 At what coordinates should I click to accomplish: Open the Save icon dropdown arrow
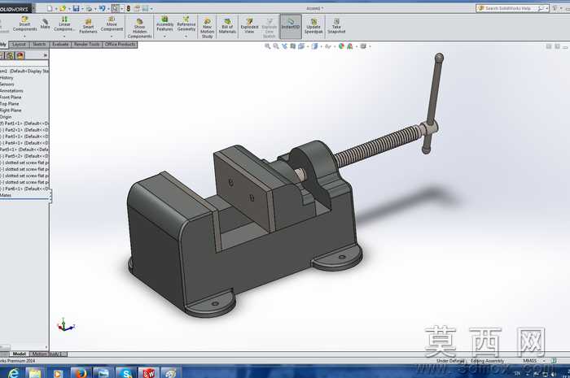(x=82, y=9)
